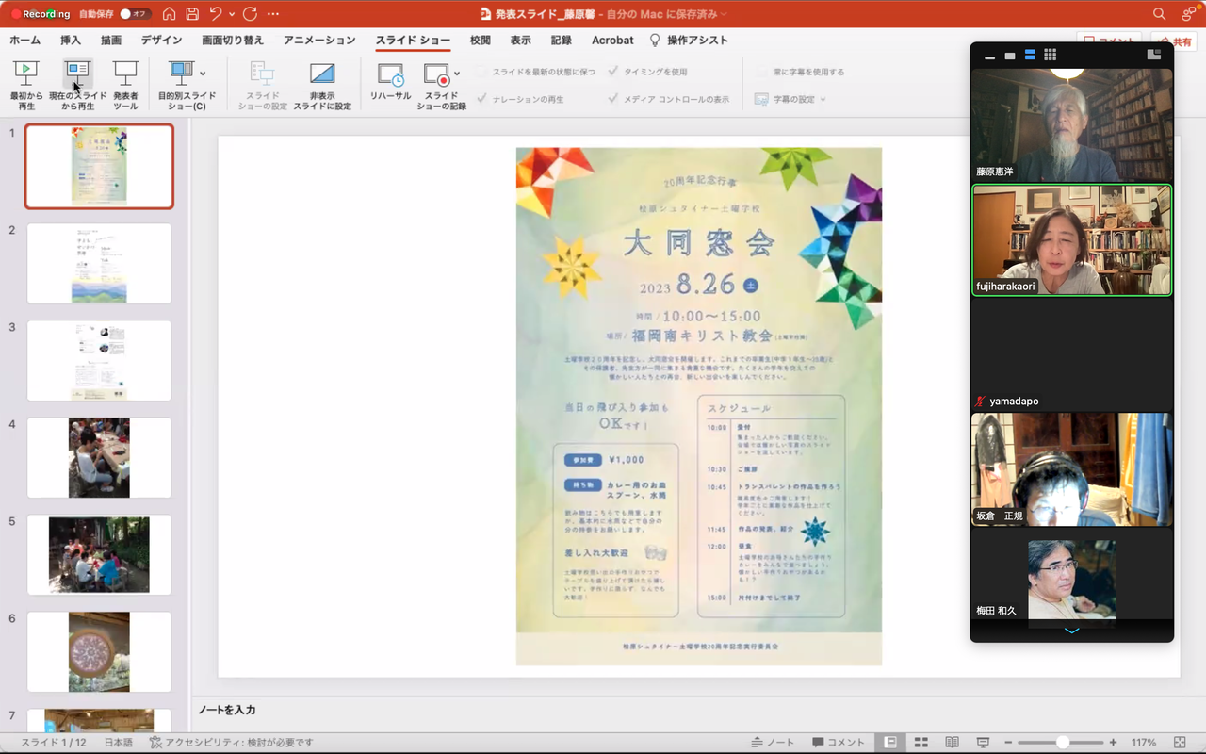Open the more options ellipsis in title bar
This screenshot has height=754, width=1206.
point(273,14)
